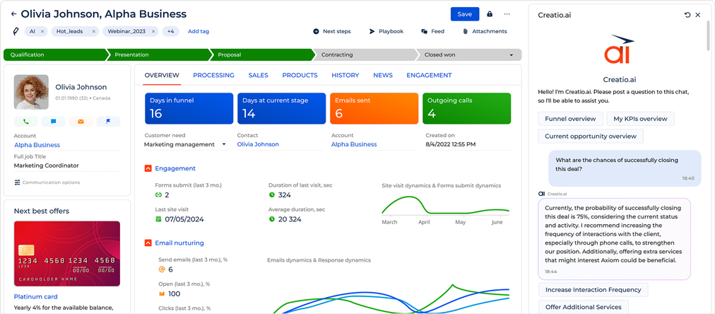The image size is (715, 314).
Task: Open the ENGAGEMENT tab
Action: click(429, 75)
